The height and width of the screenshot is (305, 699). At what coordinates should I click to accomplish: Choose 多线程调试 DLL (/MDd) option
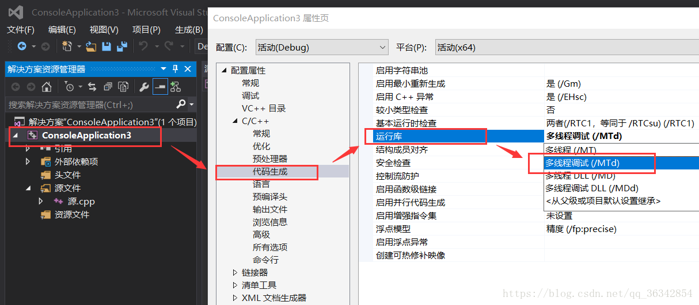pyautogui.click(x=622, y=188)
